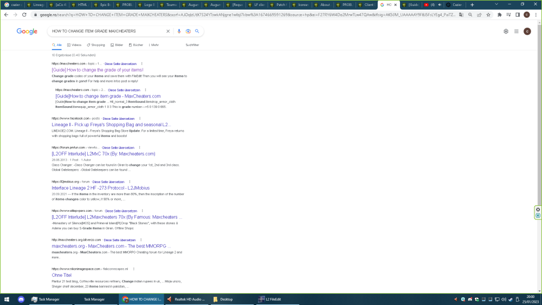Open more options for nikonimagespace result
The width and height of the screenshot is (542, 305).
134,269
